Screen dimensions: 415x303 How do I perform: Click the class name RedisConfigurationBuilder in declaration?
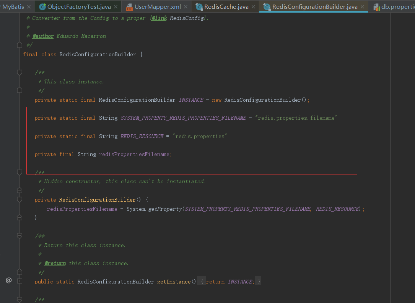(98, 54)
